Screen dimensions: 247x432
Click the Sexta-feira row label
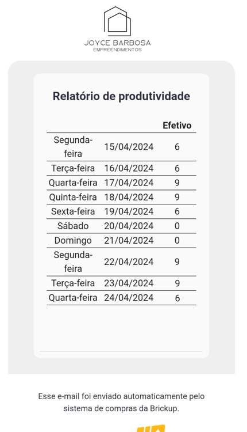(x=73, y=211)
